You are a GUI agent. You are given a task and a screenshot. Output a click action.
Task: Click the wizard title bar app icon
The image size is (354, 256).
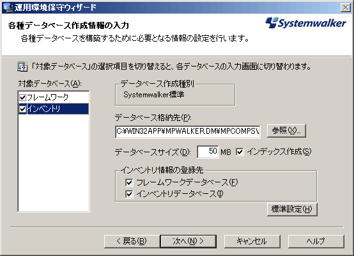(x=8, y=8)
